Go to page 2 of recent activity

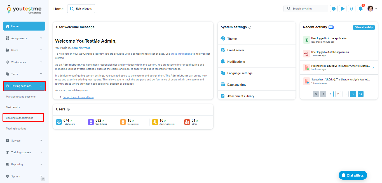338,94
